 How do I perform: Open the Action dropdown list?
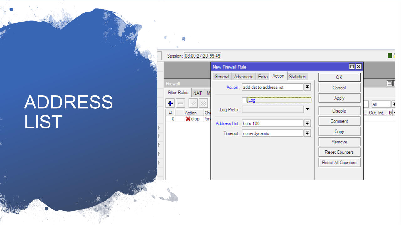(307, 87)
